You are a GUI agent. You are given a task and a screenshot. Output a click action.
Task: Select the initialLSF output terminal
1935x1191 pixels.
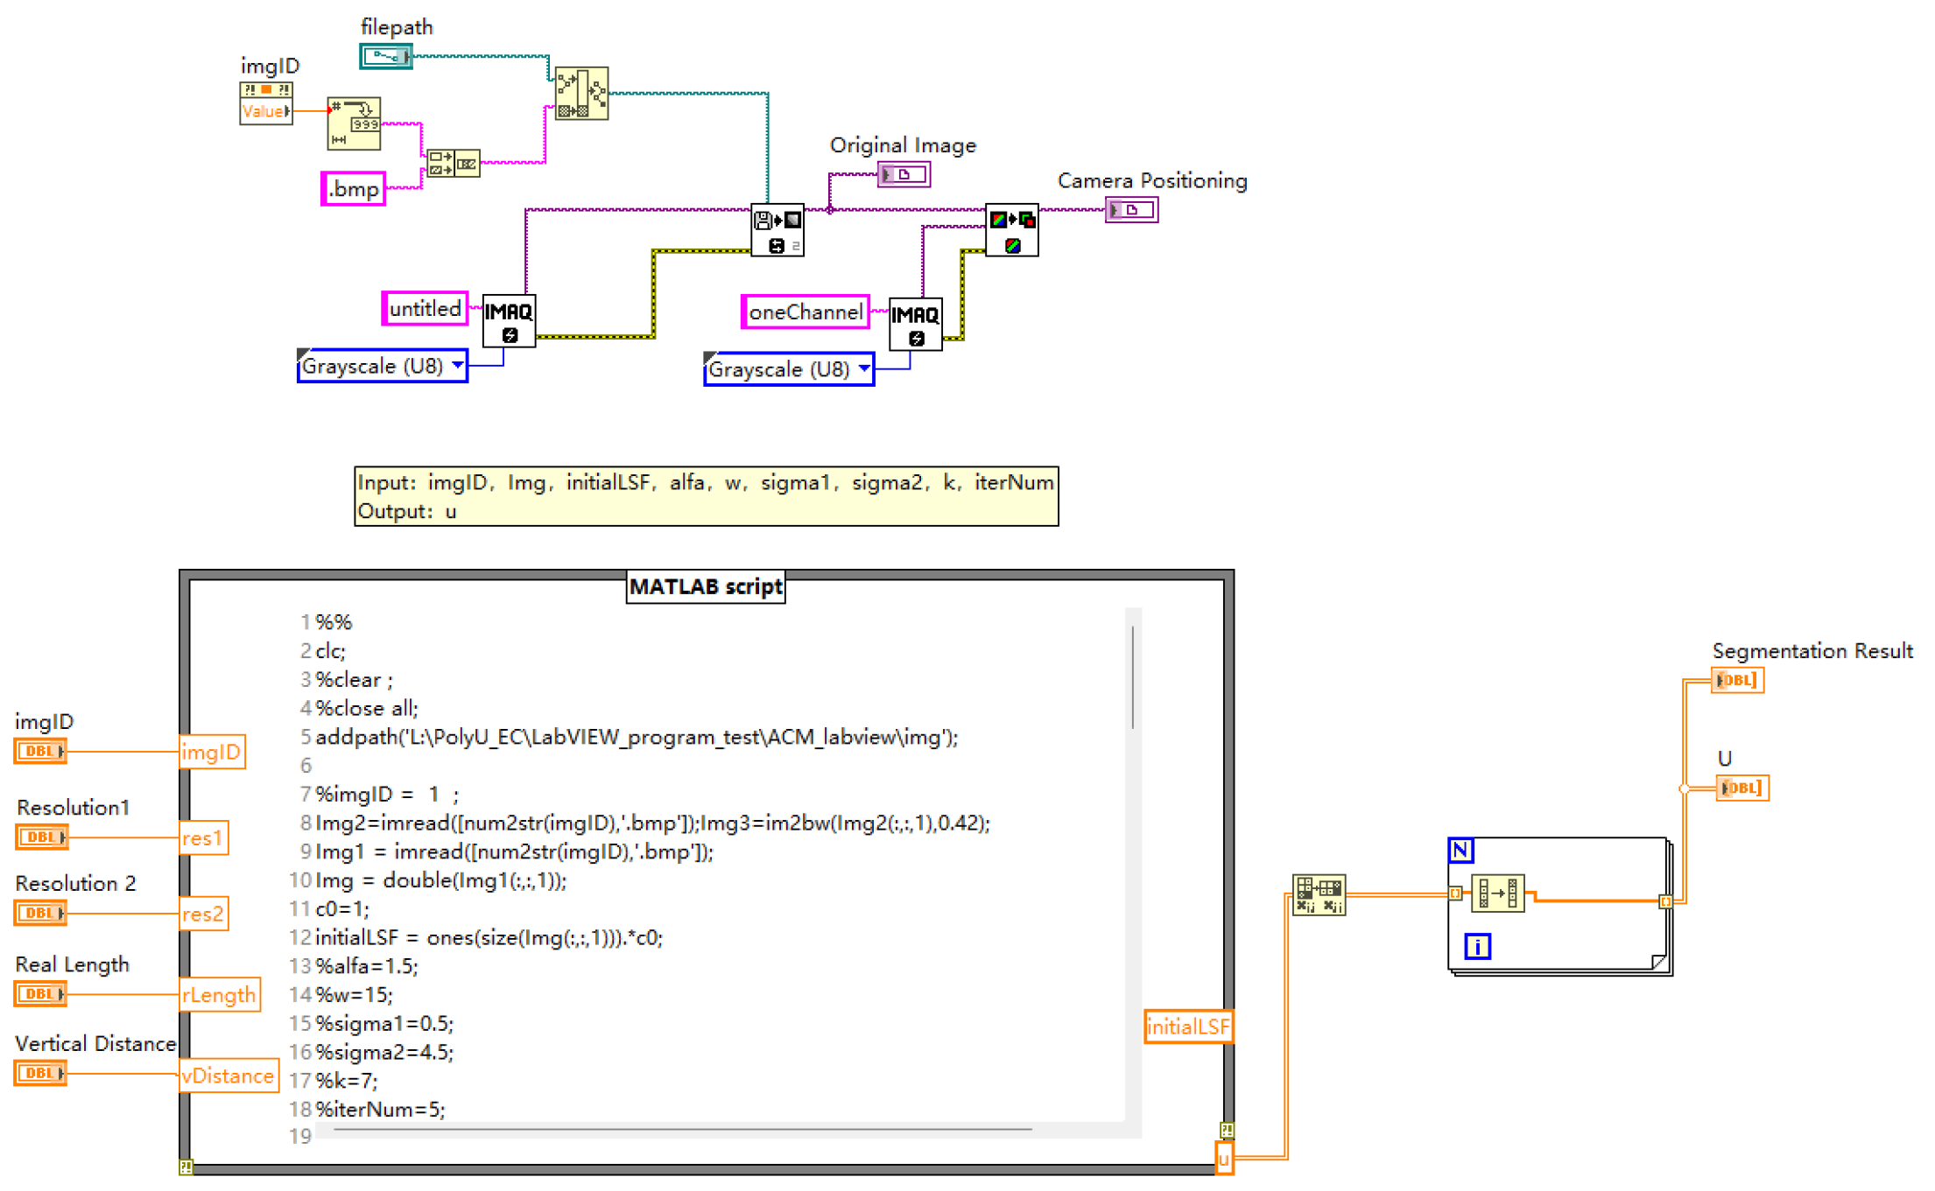pos(1187,1026)
